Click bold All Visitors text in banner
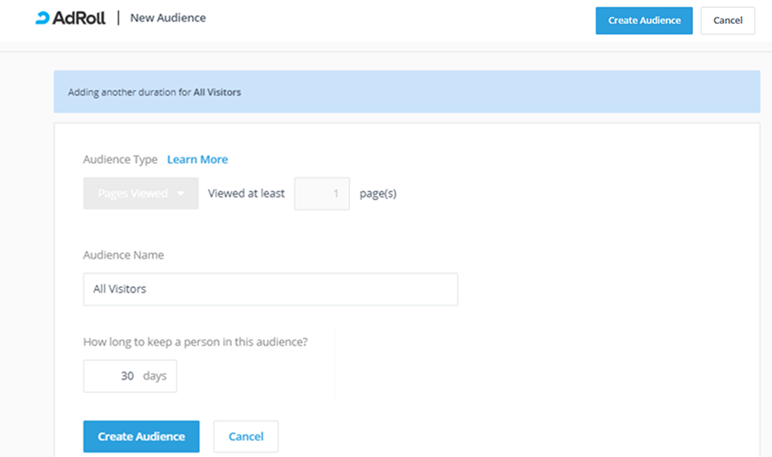Image resolution: width=772 pixels, height=457 pixels. pyautogui.click(x=217, y=92)
